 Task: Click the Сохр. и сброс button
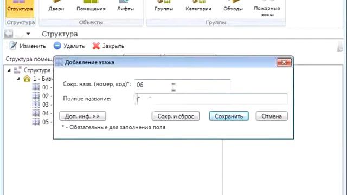pos(176,116)
